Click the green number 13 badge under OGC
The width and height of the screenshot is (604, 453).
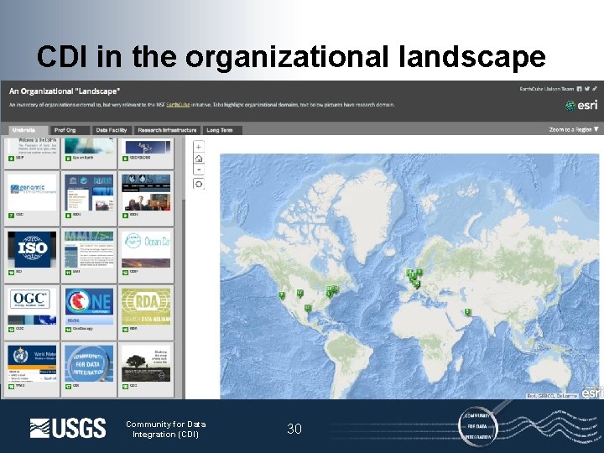tap(11, 330)
